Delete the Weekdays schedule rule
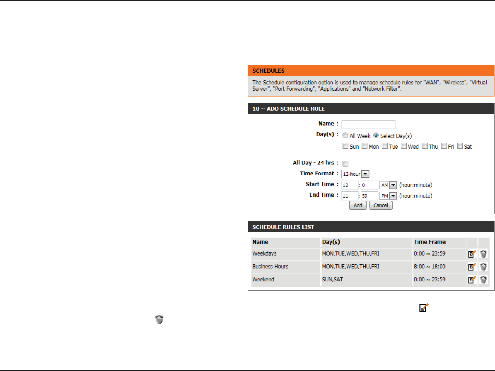The width and height of the screenshot is (495, 371). tap(483, 254)
